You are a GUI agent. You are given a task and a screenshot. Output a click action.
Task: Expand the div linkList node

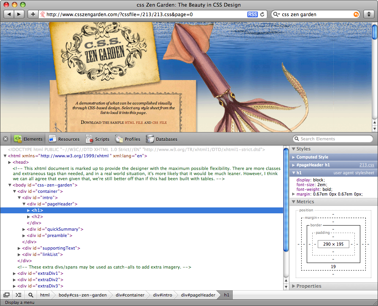[19, 254]
